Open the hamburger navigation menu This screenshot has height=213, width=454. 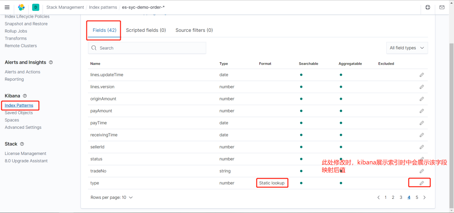[7, 7]
